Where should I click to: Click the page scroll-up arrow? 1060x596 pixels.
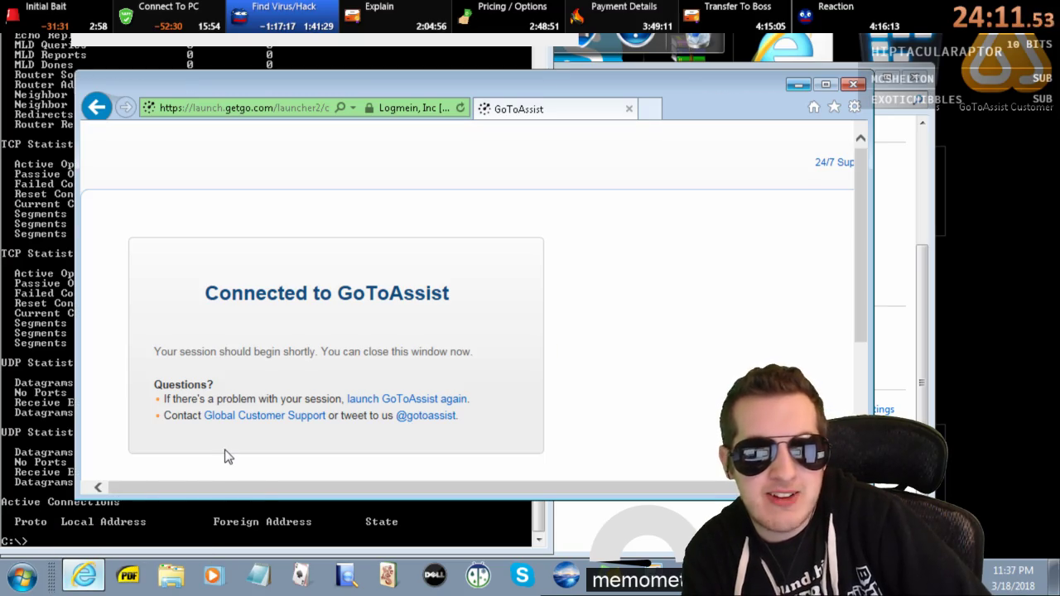860,138
